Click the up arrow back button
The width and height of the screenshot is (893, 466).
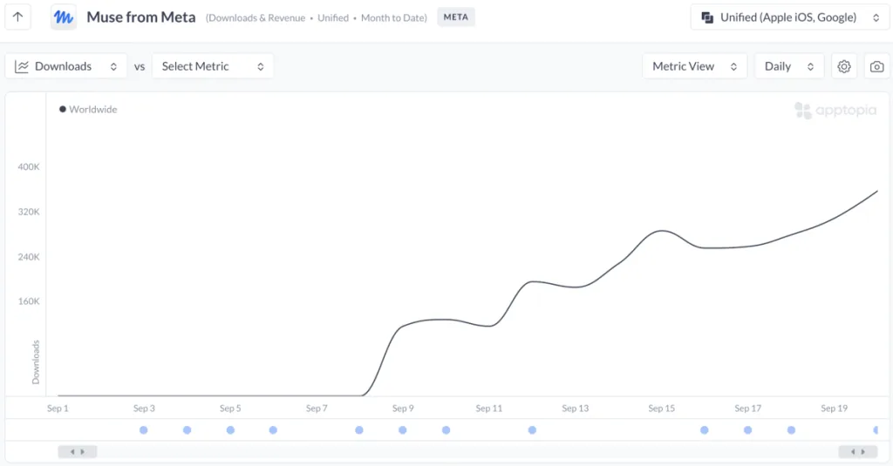click(x=17, y=17)
